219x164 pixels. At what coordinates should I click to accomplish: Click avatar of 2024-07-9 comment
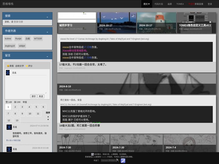(9, 127)
